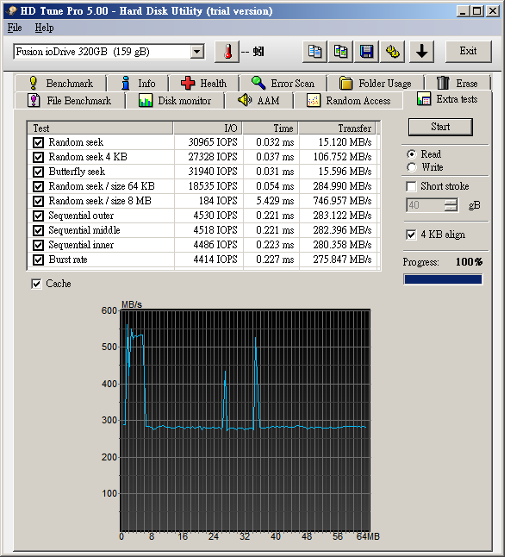This screenshot has width=529, height=557.
Task: Maximize the HD Tune Pro window
Action: (476, 11)
